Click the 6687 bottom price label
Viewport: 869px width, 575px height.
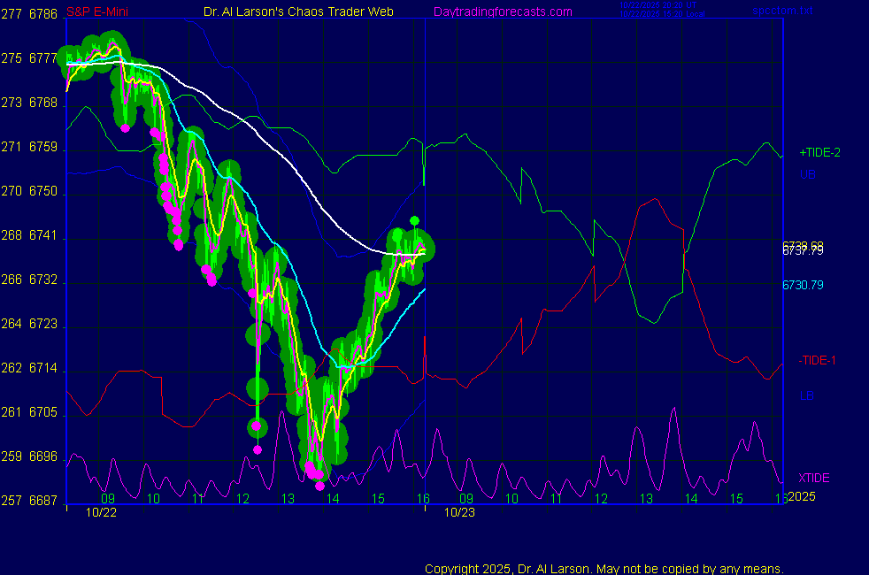[42, 501]
